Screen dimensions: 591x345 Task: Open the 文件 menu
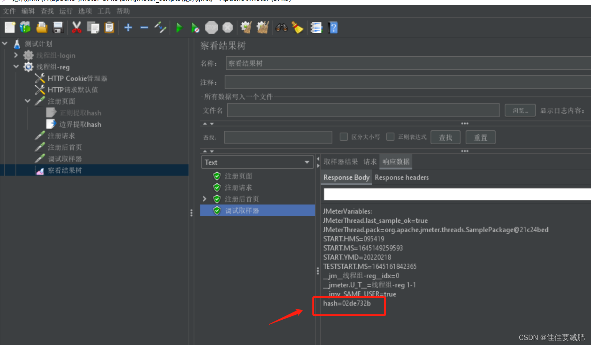click(x=9, y=11)
